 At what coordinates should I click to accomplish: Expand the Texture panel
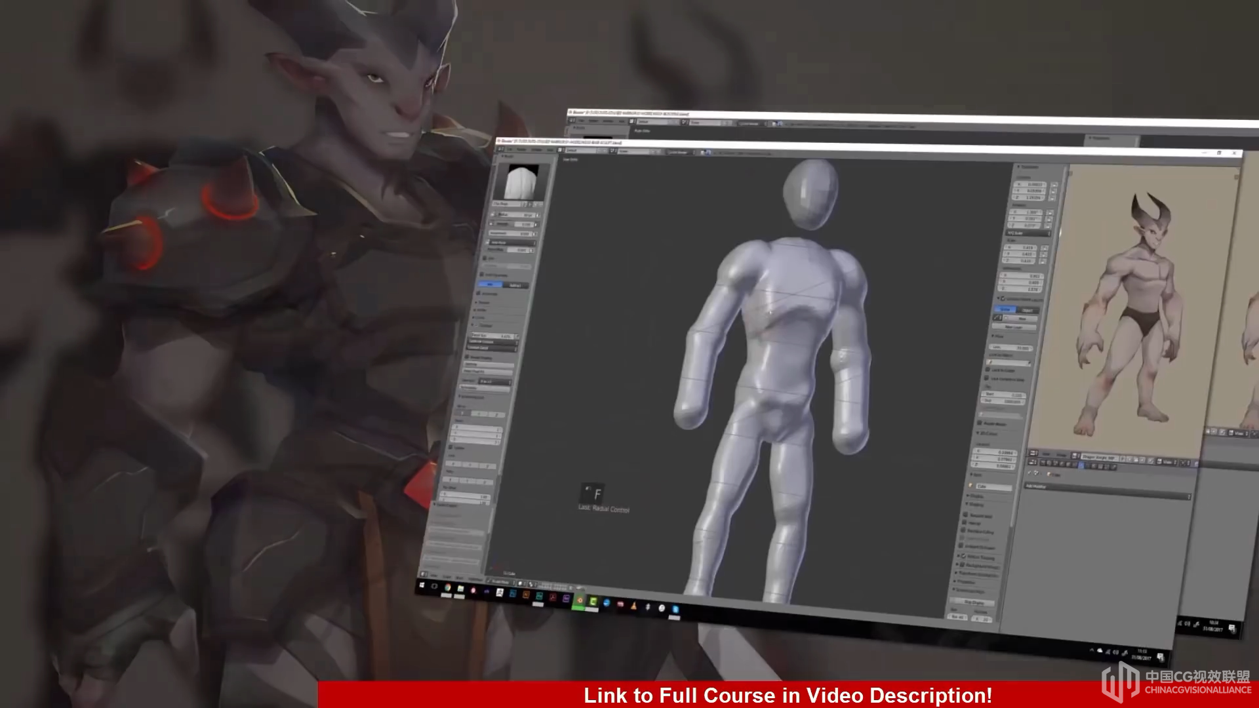[483, 302]
